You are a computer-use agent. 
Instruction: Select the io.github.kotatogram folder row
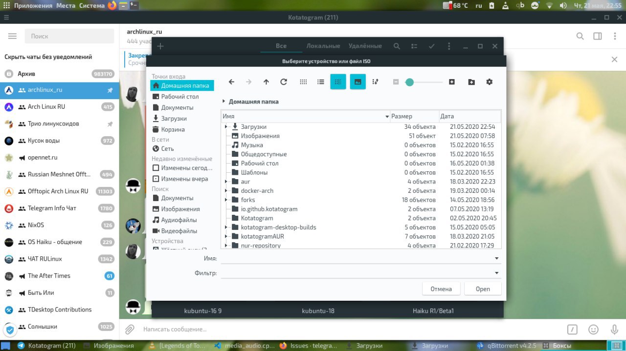point(360,209)
